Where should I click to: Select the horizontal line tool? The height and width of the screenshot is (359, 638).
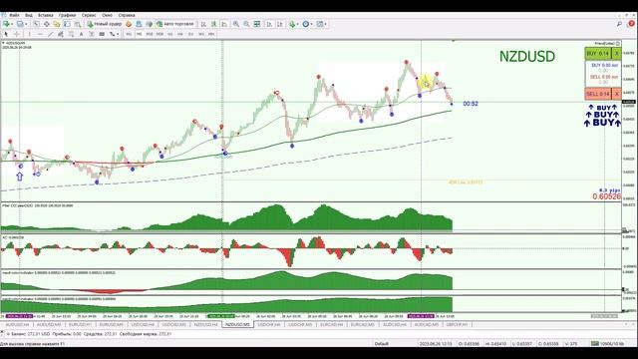point(40,34)
